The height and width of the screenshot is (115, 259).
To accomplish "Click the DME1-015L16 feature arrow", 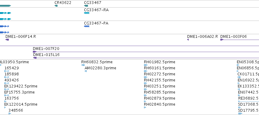I will click(35, 58).
